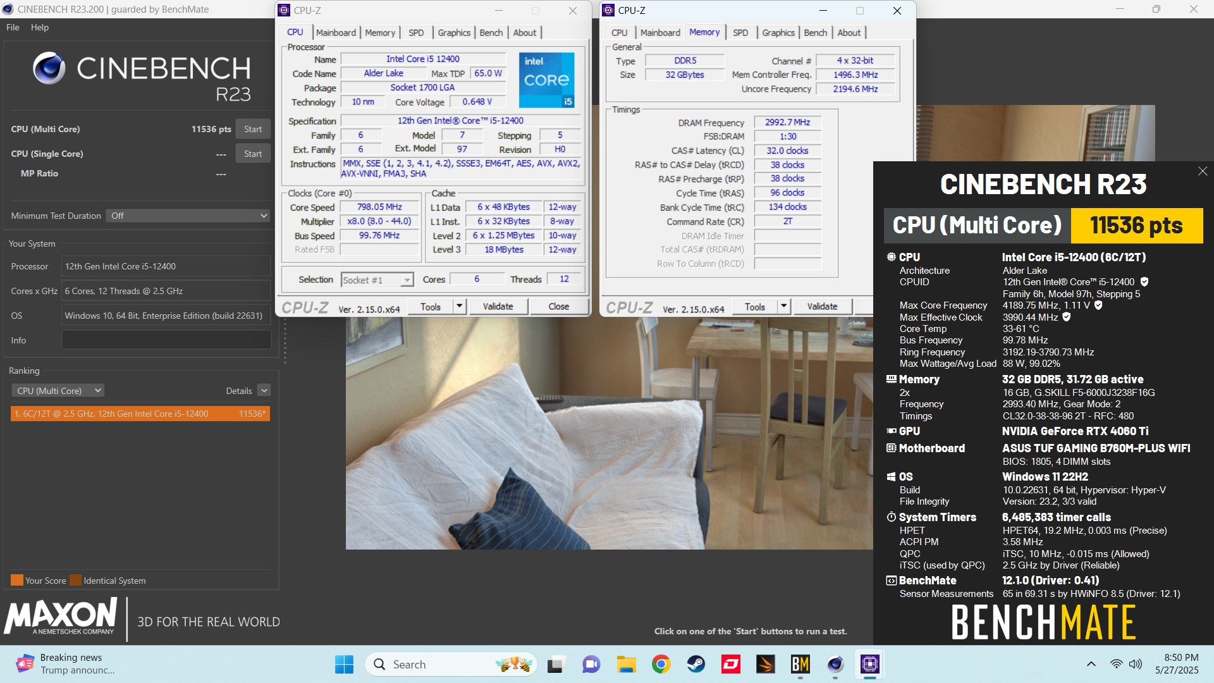Expand the ranking Details chevron
The height and width of the screenshot is (683, 1214).
pos(264,391)
